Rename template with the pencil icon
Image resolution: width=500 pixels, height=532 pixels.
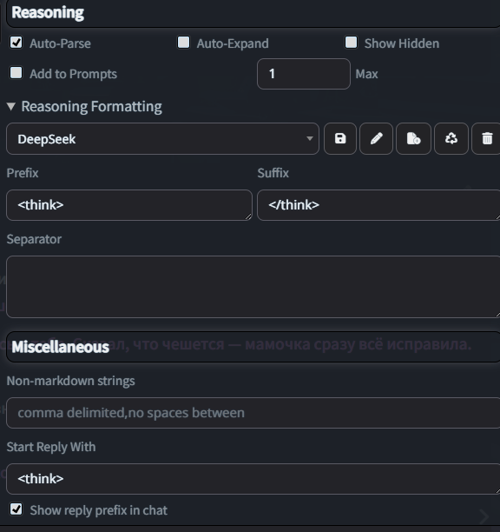pos(377,139)
